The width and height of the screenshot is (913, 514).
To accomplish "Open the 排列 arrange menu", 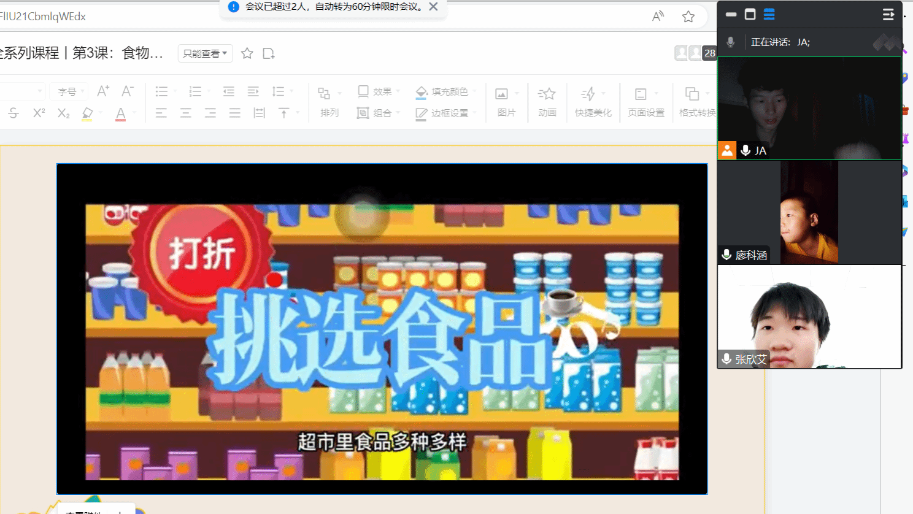I will point(329,101).
